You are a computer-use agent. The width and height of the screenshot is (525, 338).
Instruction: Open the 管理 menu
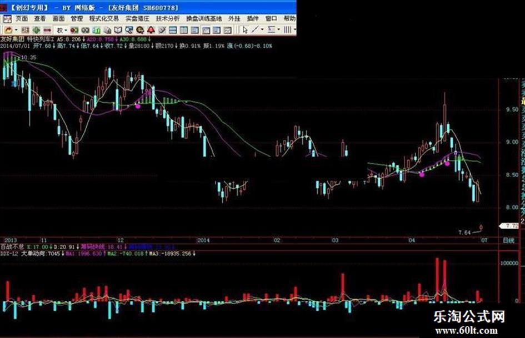(77, 19)
